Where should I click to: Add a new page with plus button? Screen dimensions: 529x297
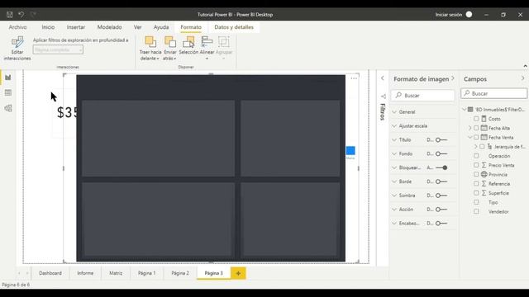[238, 273]
